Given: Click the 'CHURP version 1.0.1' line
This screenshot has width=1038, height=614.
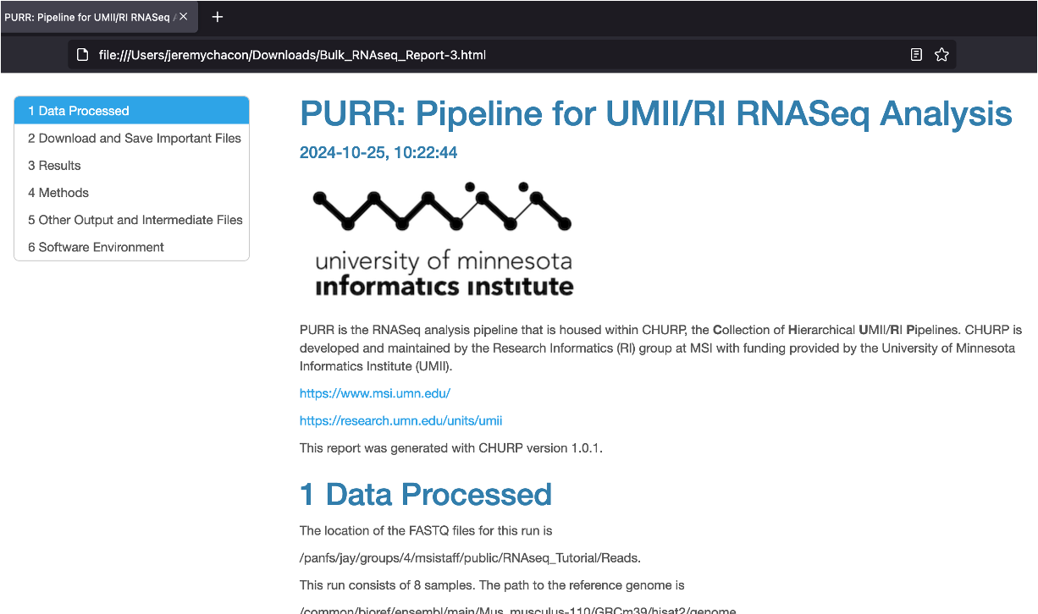Looking at the screenshot, I should 451,447.
